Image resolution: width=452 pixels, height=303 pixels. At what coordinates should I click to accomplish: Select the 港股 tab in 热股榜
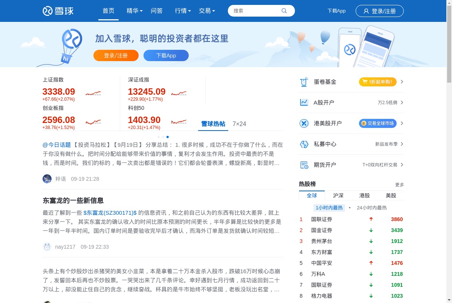[365, 195]
